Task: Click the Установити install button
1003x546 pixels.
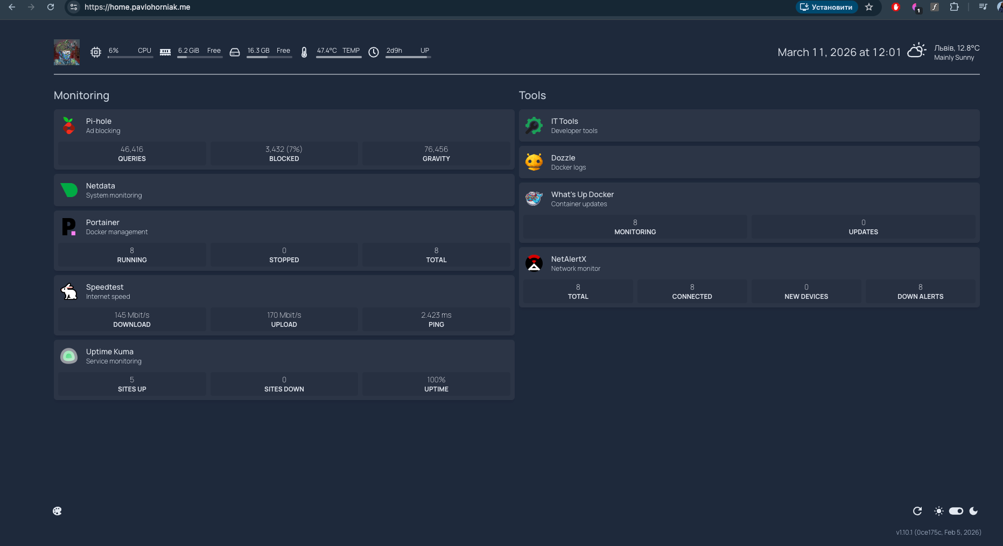Action: tap(826, 8)
